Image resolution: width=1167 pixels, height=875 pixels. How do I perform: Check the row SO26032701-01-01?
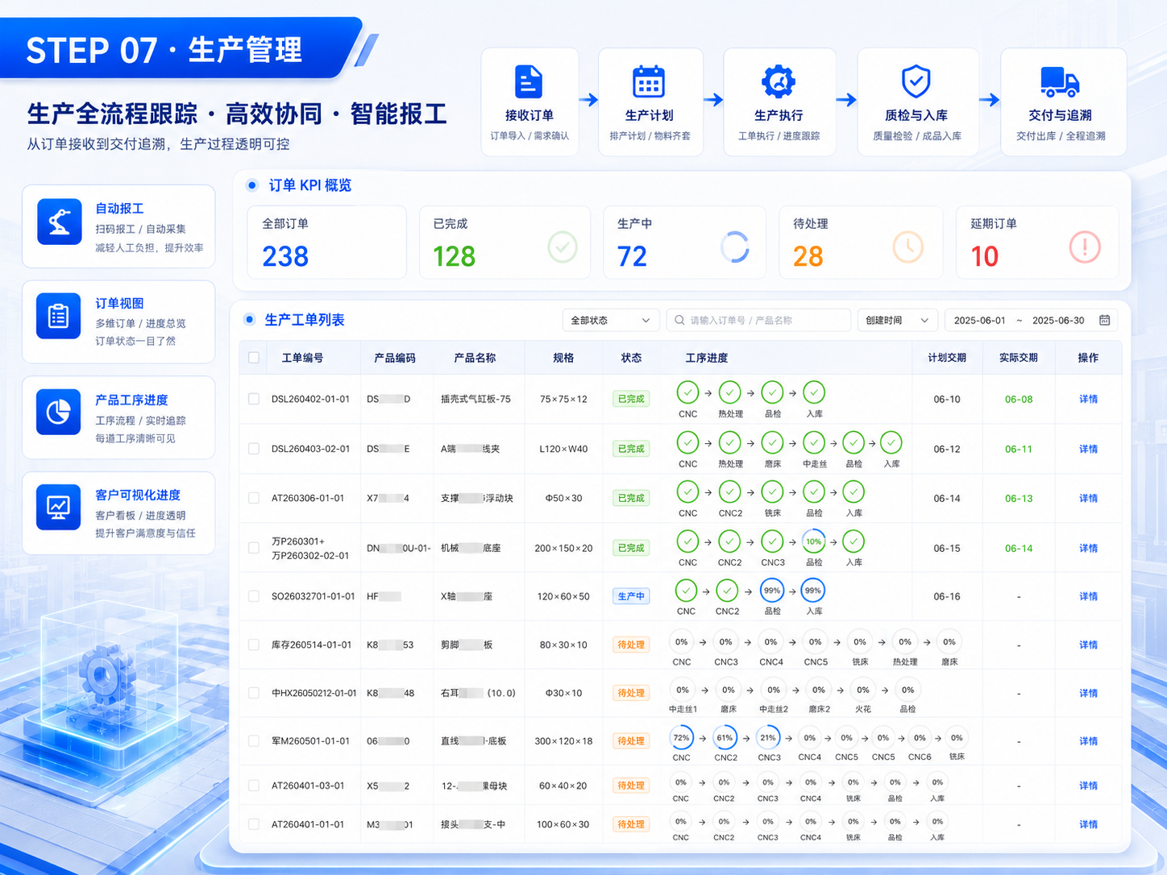(254, 596)
